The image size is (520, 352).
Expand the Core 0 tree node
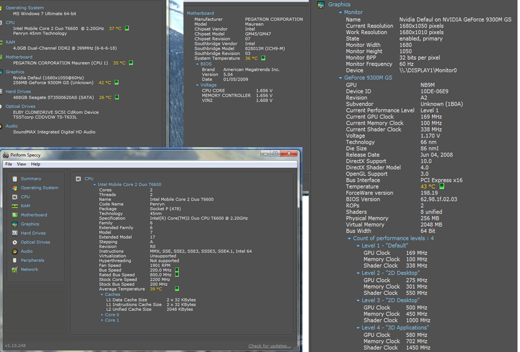(102, 315)
